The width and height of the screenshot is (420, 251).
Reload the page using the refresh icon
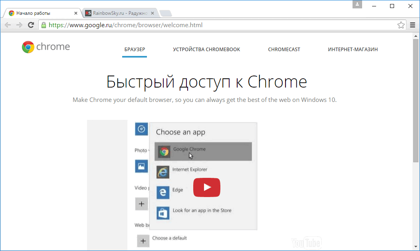[31, 25]
